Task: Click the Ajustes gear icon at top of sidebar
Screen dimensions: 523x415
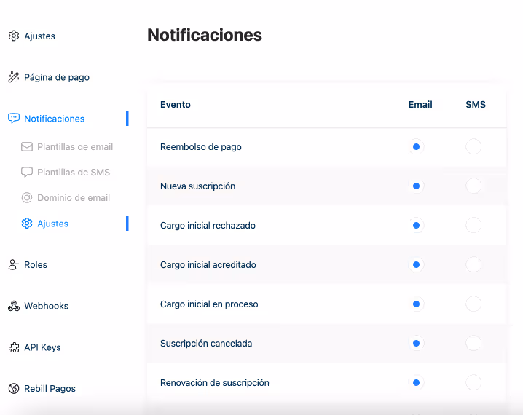Action: pyautogui.click(x=14, y=36)
